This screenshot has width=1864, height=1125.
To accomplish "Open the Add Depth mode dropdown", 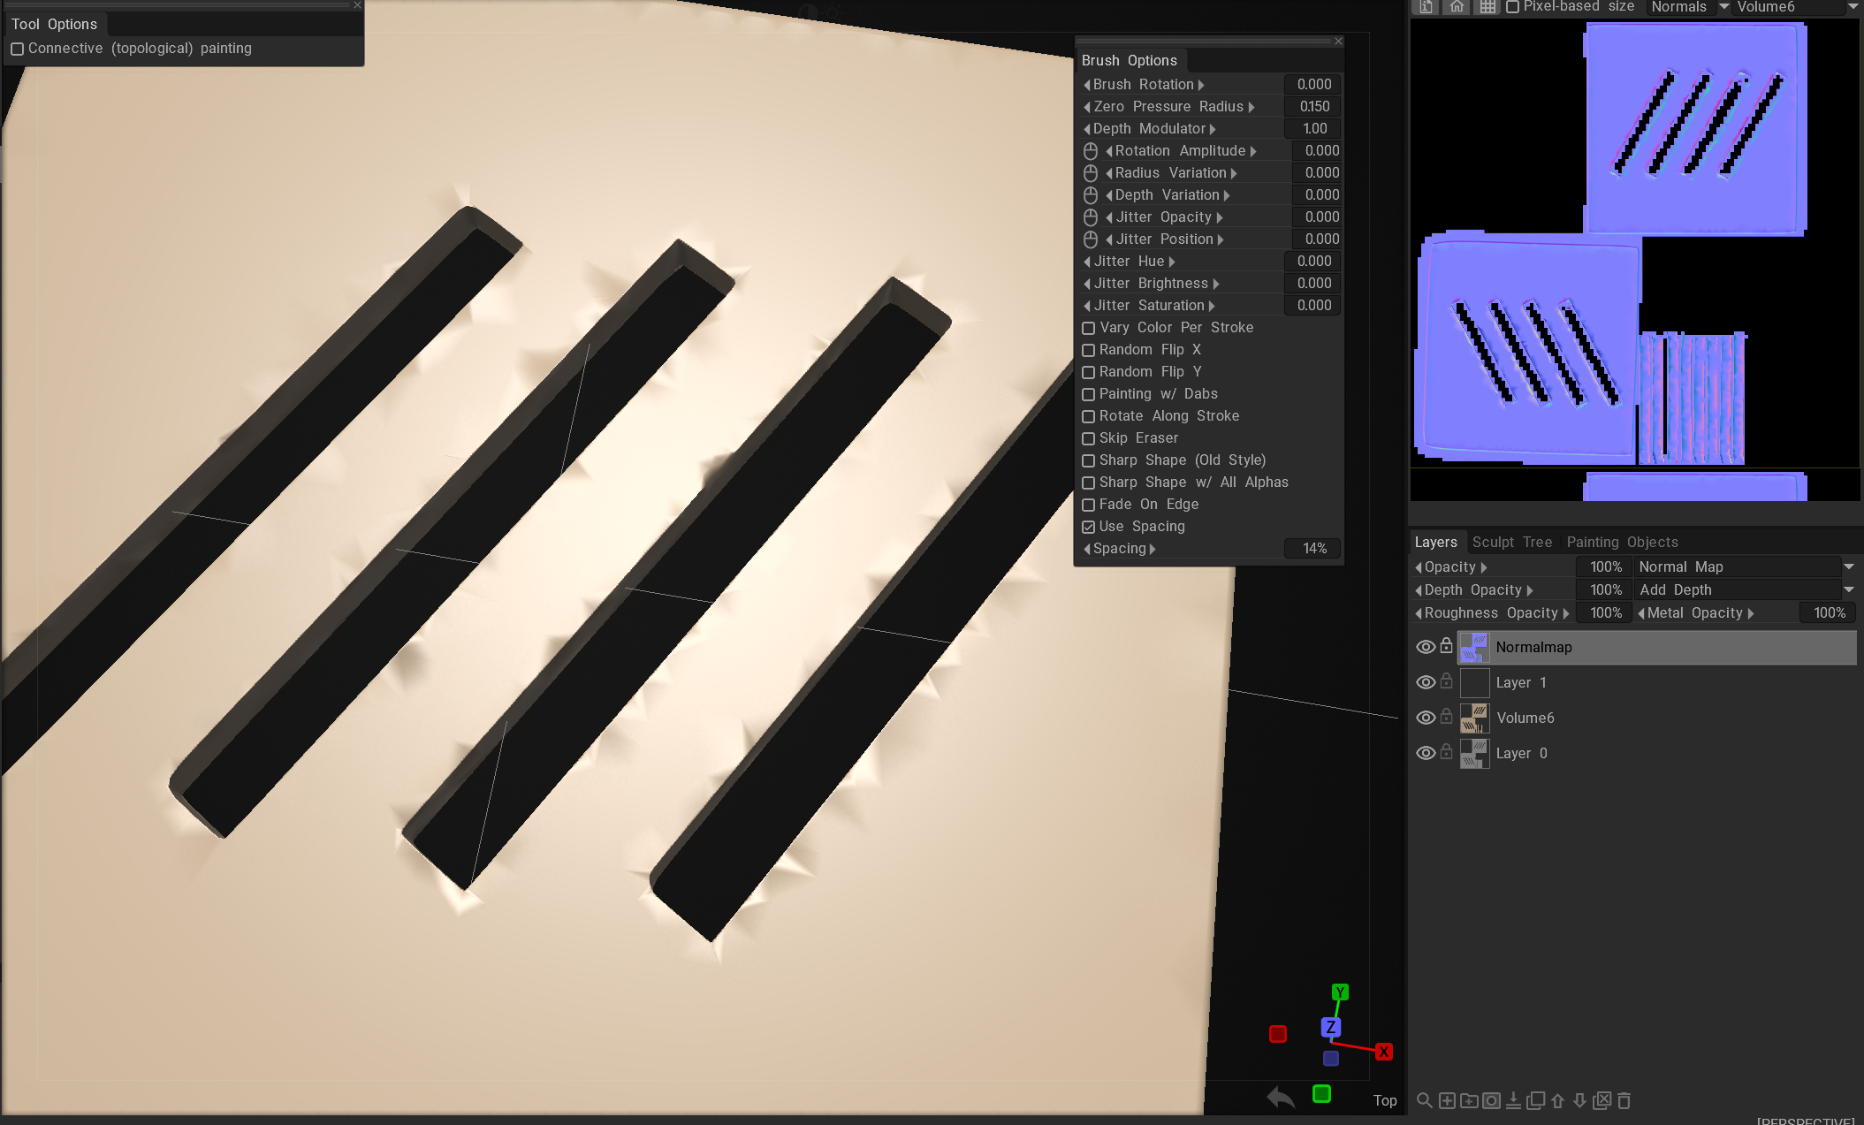I will (x=1848, y=589).
